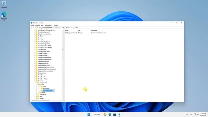Expand the Diagnostic.Cabinet key
Image resolution: width=208 pixels, height=117 pixels.
[35, 61]
